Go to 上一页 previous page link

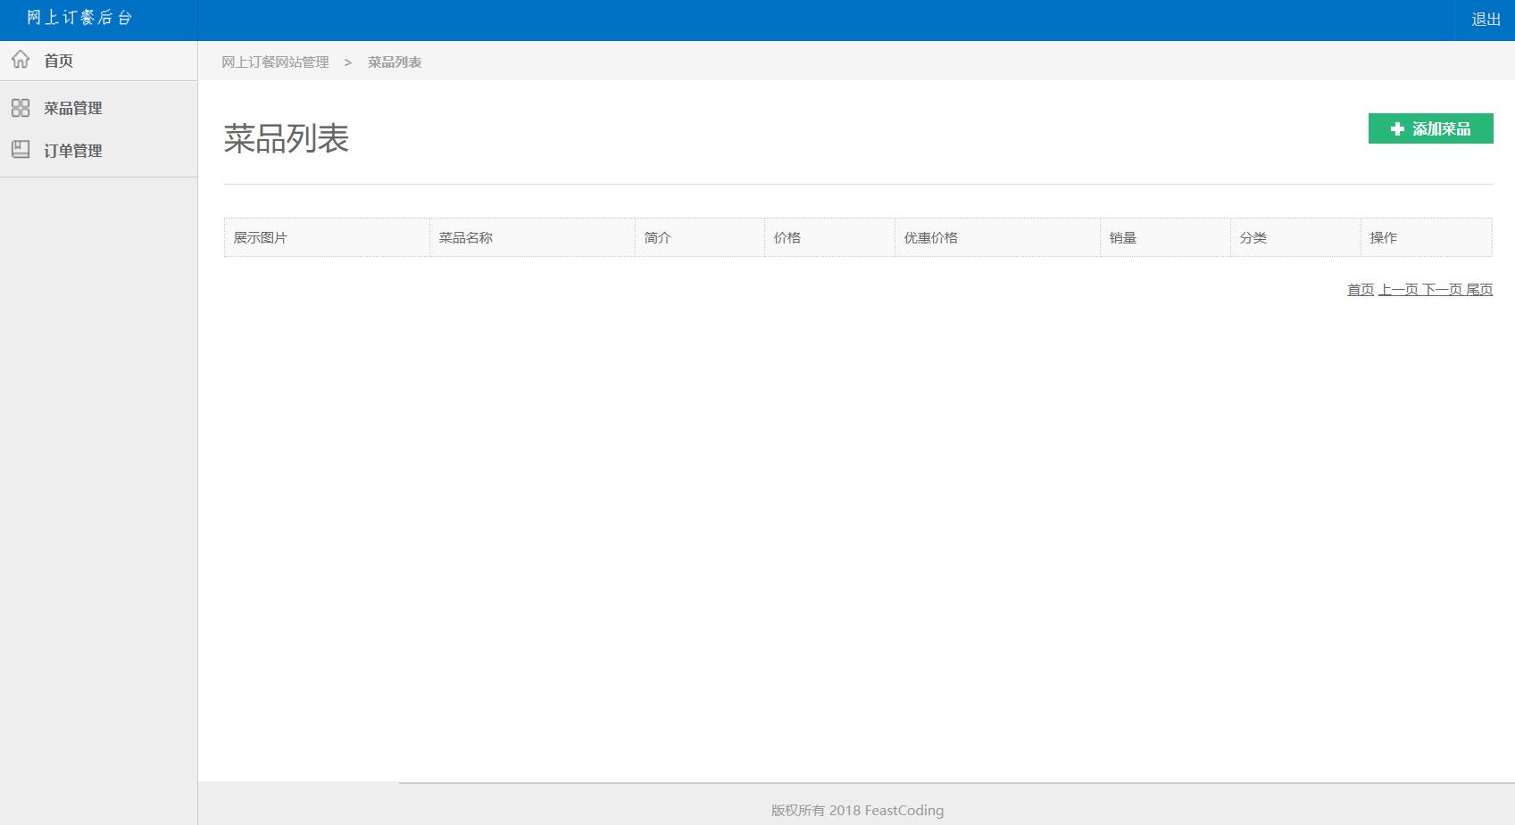point(1398,290)
